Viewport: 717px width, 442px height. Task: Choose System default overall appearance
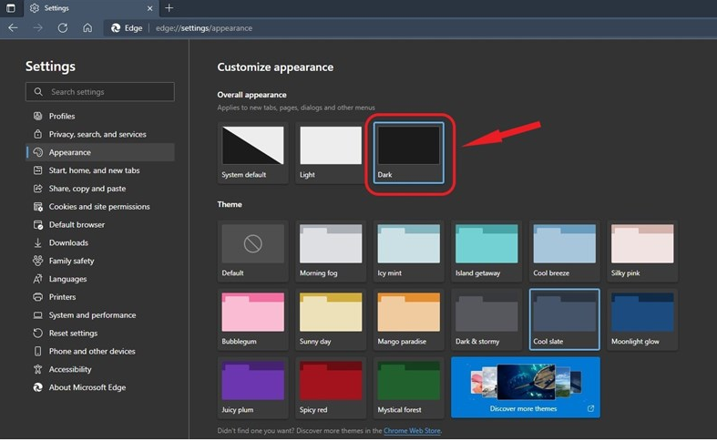pyautogui.click(x=253, y=153)
